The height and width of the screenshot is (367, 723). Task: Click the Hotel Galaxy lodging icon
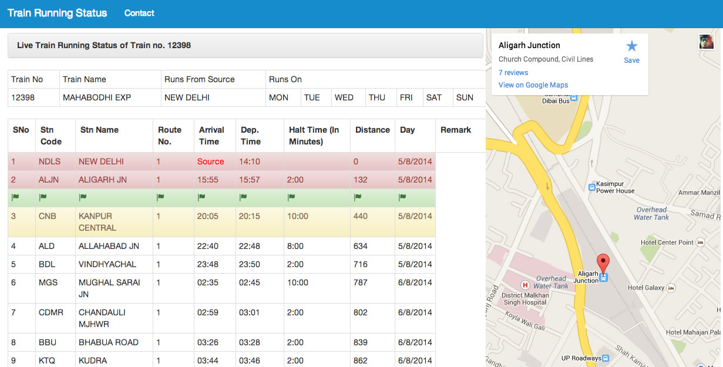670,288
